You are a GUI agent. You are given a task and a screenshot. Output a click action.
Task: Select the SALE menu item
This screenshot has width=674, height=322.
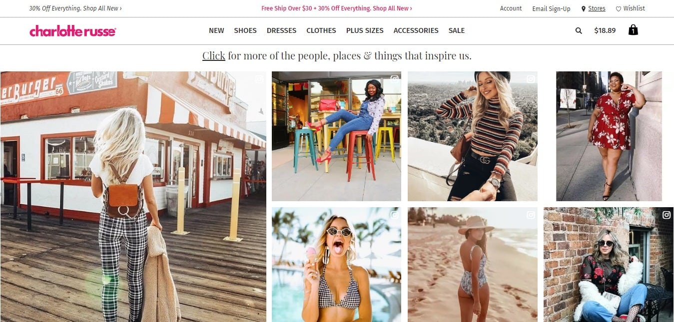[457, 30]
